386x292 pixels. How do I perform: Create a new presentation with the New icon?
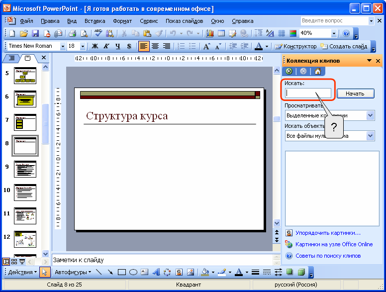pyautogui.click(x=12, y=33)
